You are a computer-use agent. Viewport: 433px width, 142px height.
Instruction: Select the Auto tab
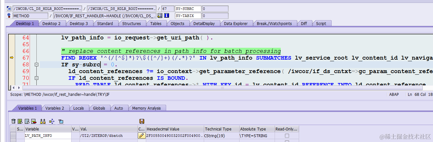(118, 108)
